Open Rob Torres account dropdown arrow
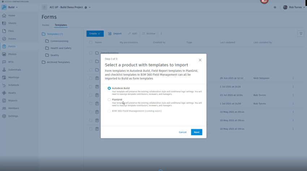307x171 pixels. click(304, 8)
